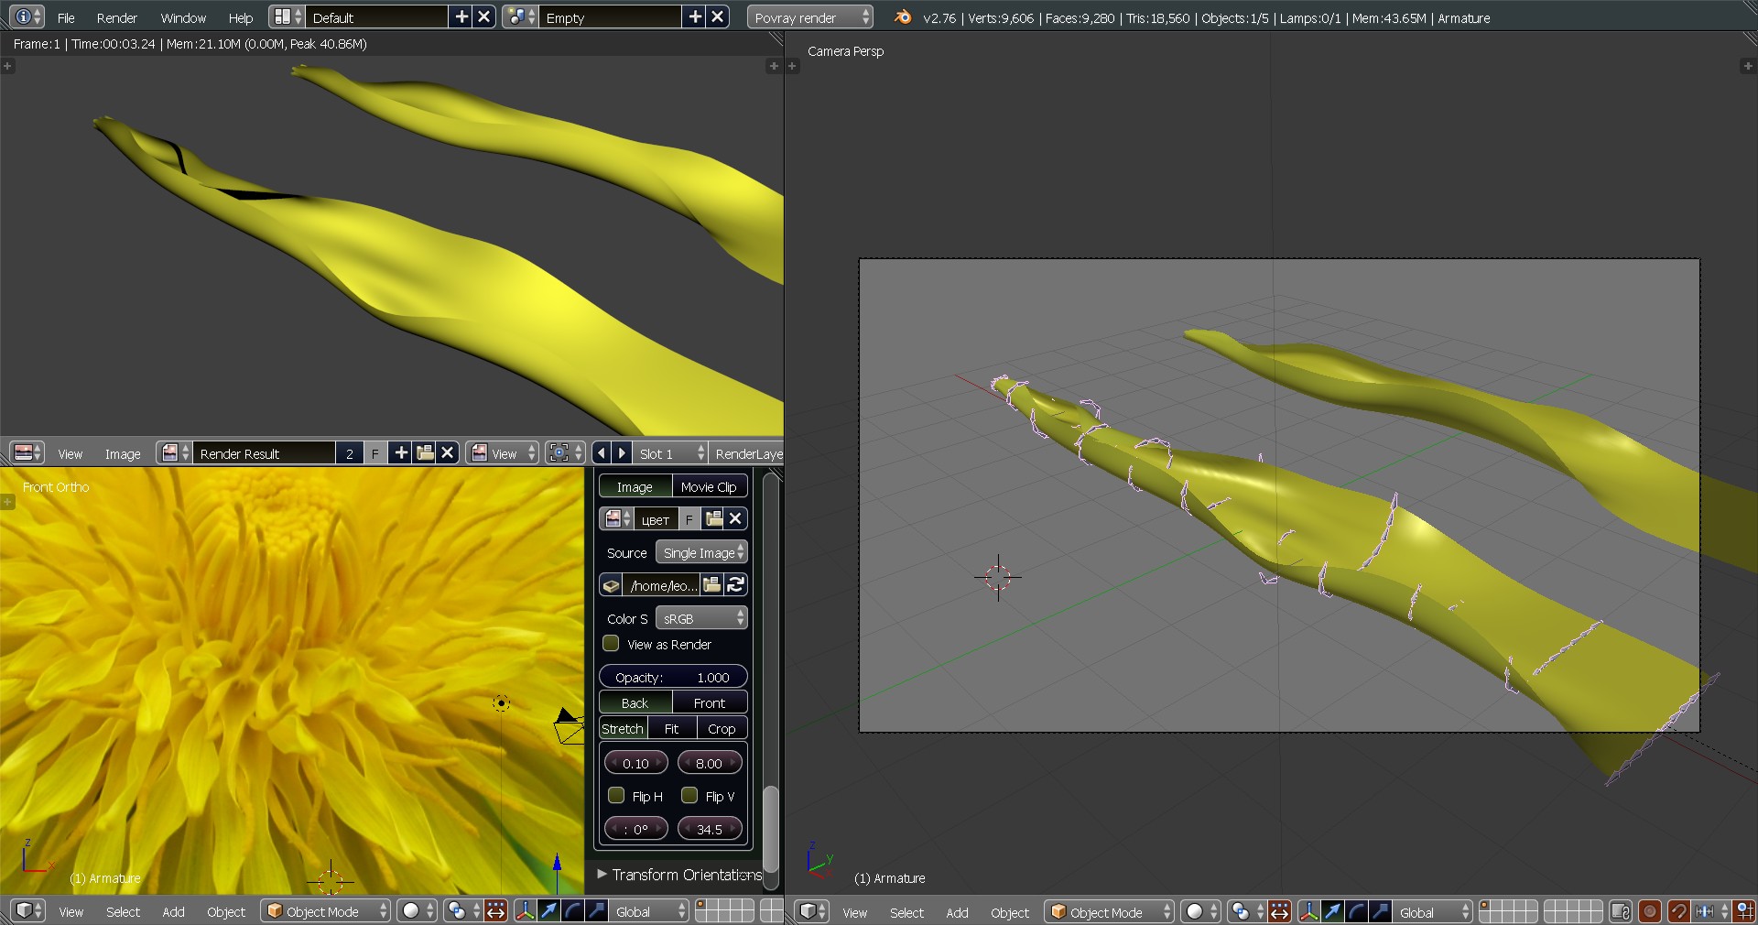The width and height of the screenshot is (1758, 925).
Task: Click the translate manipulator arrow in right viewport header
Action: tap(1332, 911)
